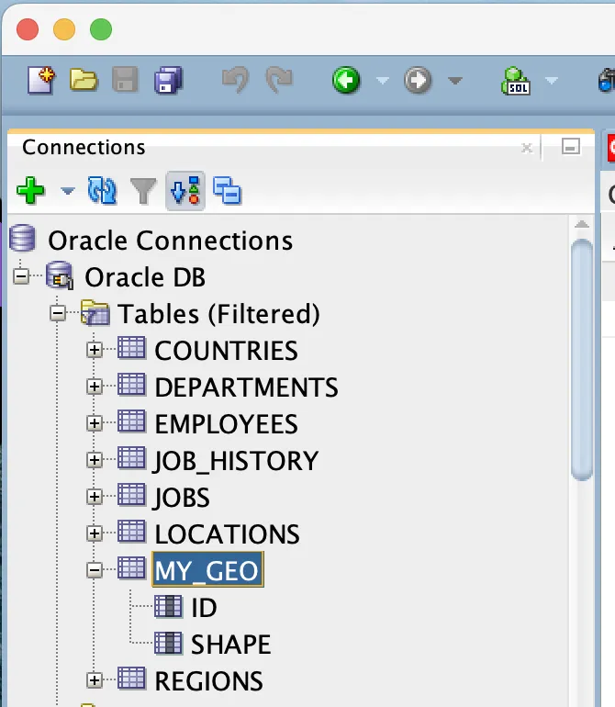Click the Connections tree scrollbar thumb
Screen dimensions: 615x707
(582, 360)
